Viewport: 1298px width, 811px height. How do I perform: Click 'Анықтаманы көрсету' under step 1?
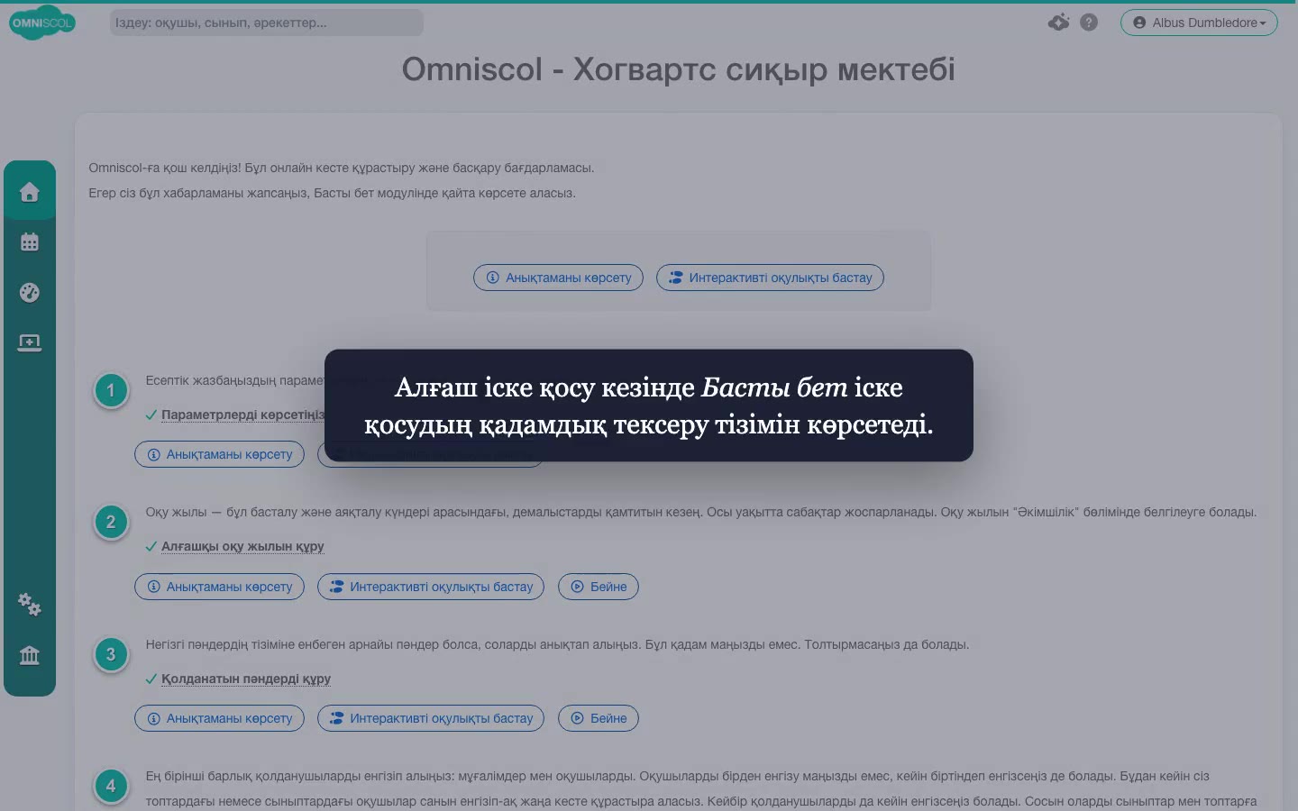tap(220, 454)
